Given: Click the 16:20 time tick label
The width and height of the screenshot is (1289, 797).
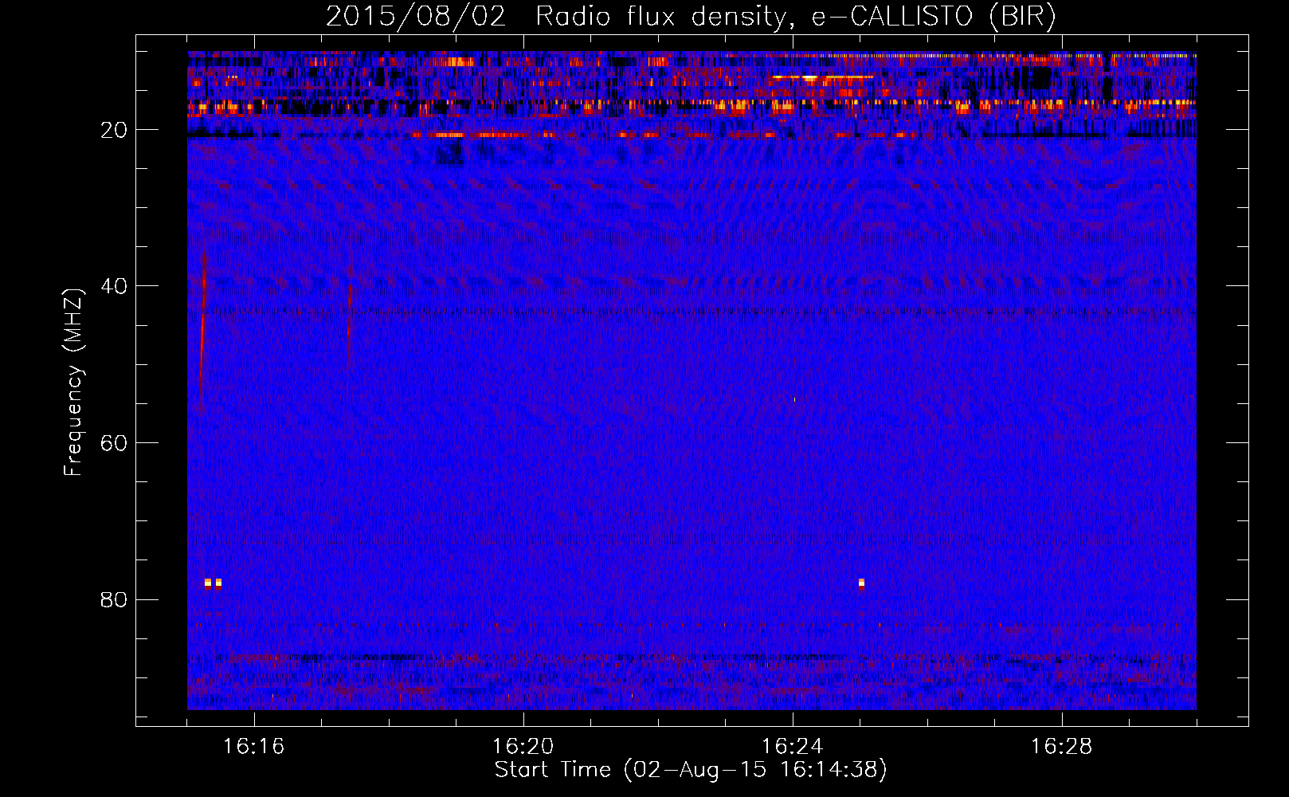Looking at the screenshot, I should [x=523, y=747].
